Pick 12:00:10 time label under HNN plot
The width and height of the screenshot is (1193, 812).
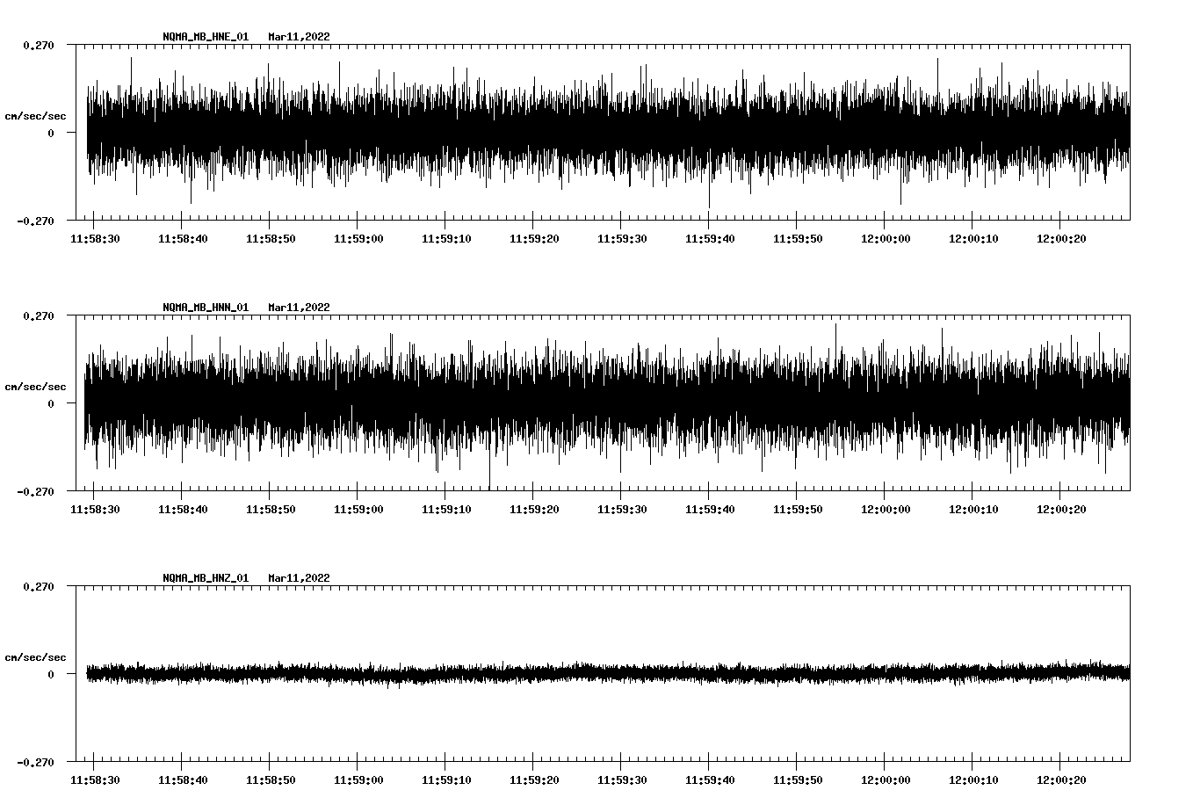[973, 510]
